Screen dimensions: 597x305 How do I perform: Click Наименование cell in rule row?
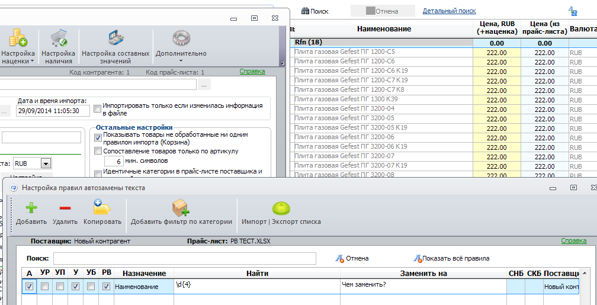pos(144,286)
